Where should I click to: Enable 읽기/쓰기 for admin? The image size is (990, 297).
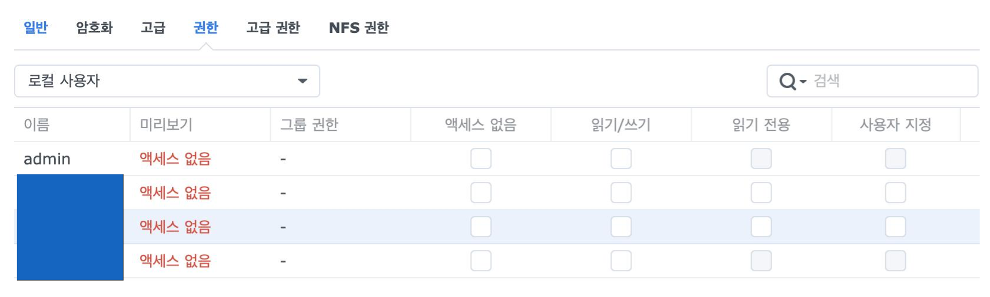(x=621, y=159)
